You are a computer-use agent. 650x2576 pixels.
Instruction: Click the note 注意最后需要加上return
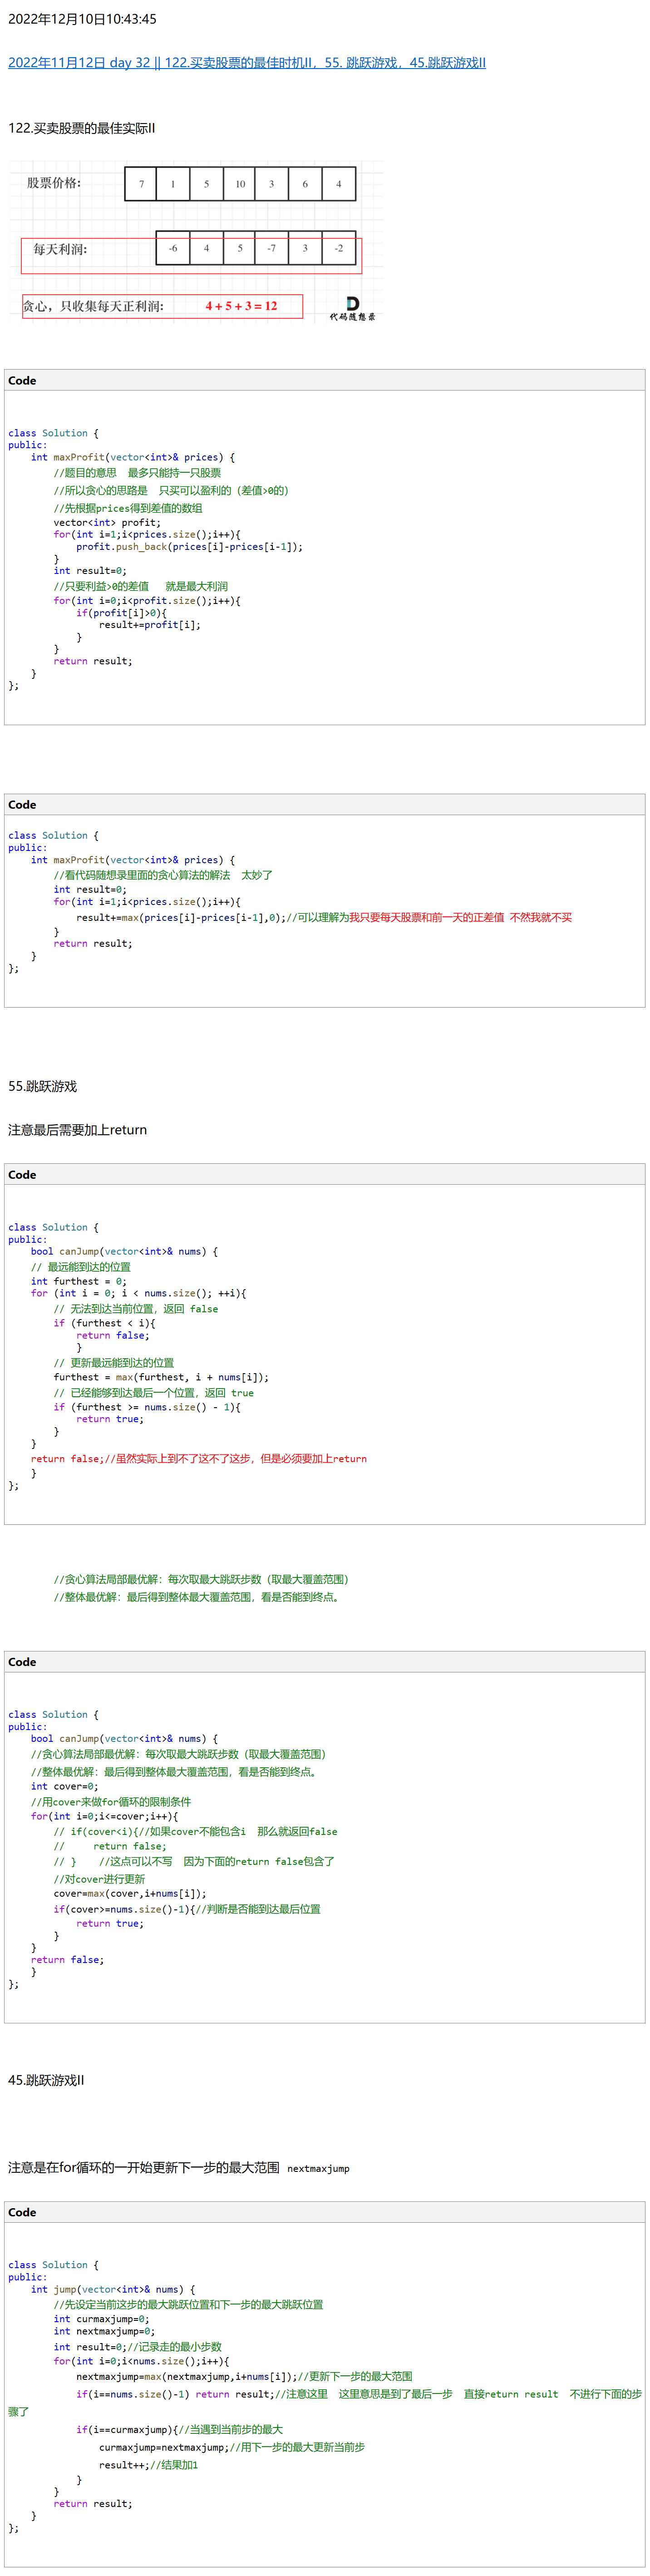pos(78,1131)
